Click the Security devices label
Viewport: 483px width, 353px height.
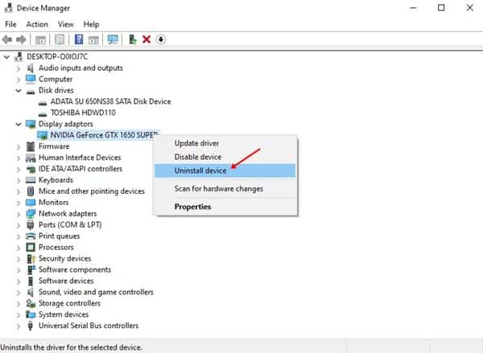(x=64, y=258)
